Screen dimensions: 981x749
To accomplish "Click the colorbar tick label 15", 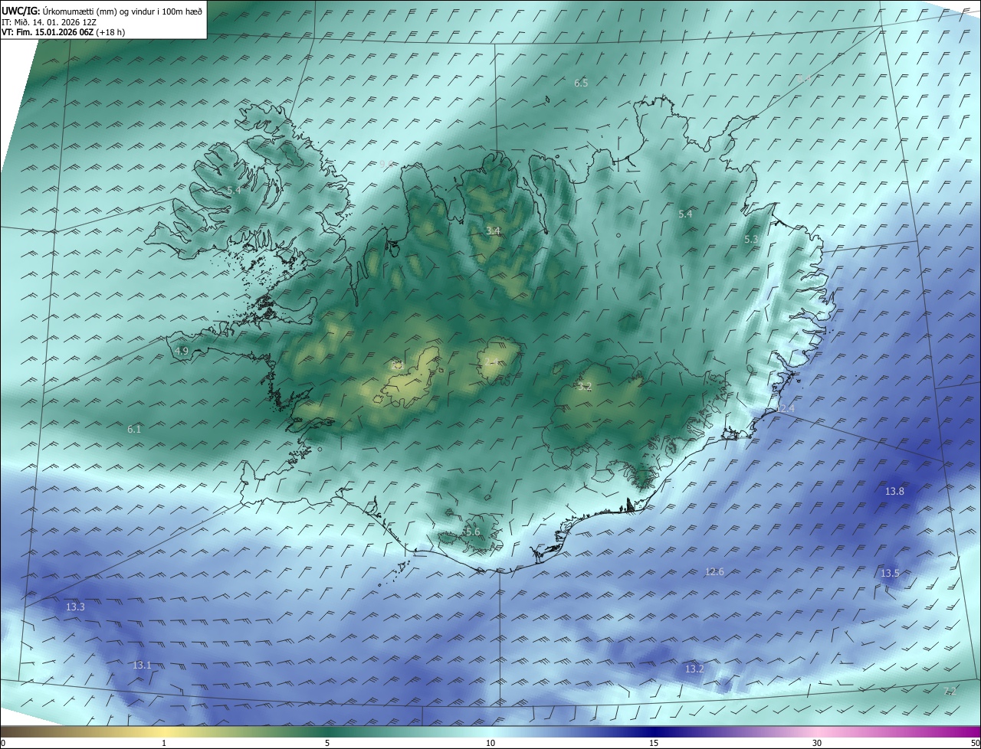I will [x=654, y=743].
